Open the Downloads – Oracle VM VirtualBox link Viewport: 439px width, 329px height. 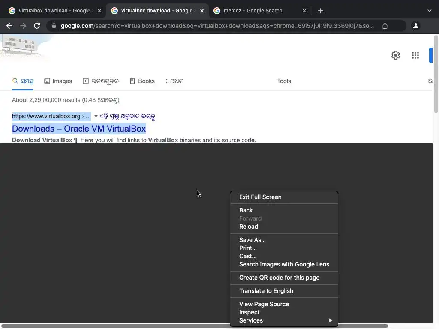(79, 129)
